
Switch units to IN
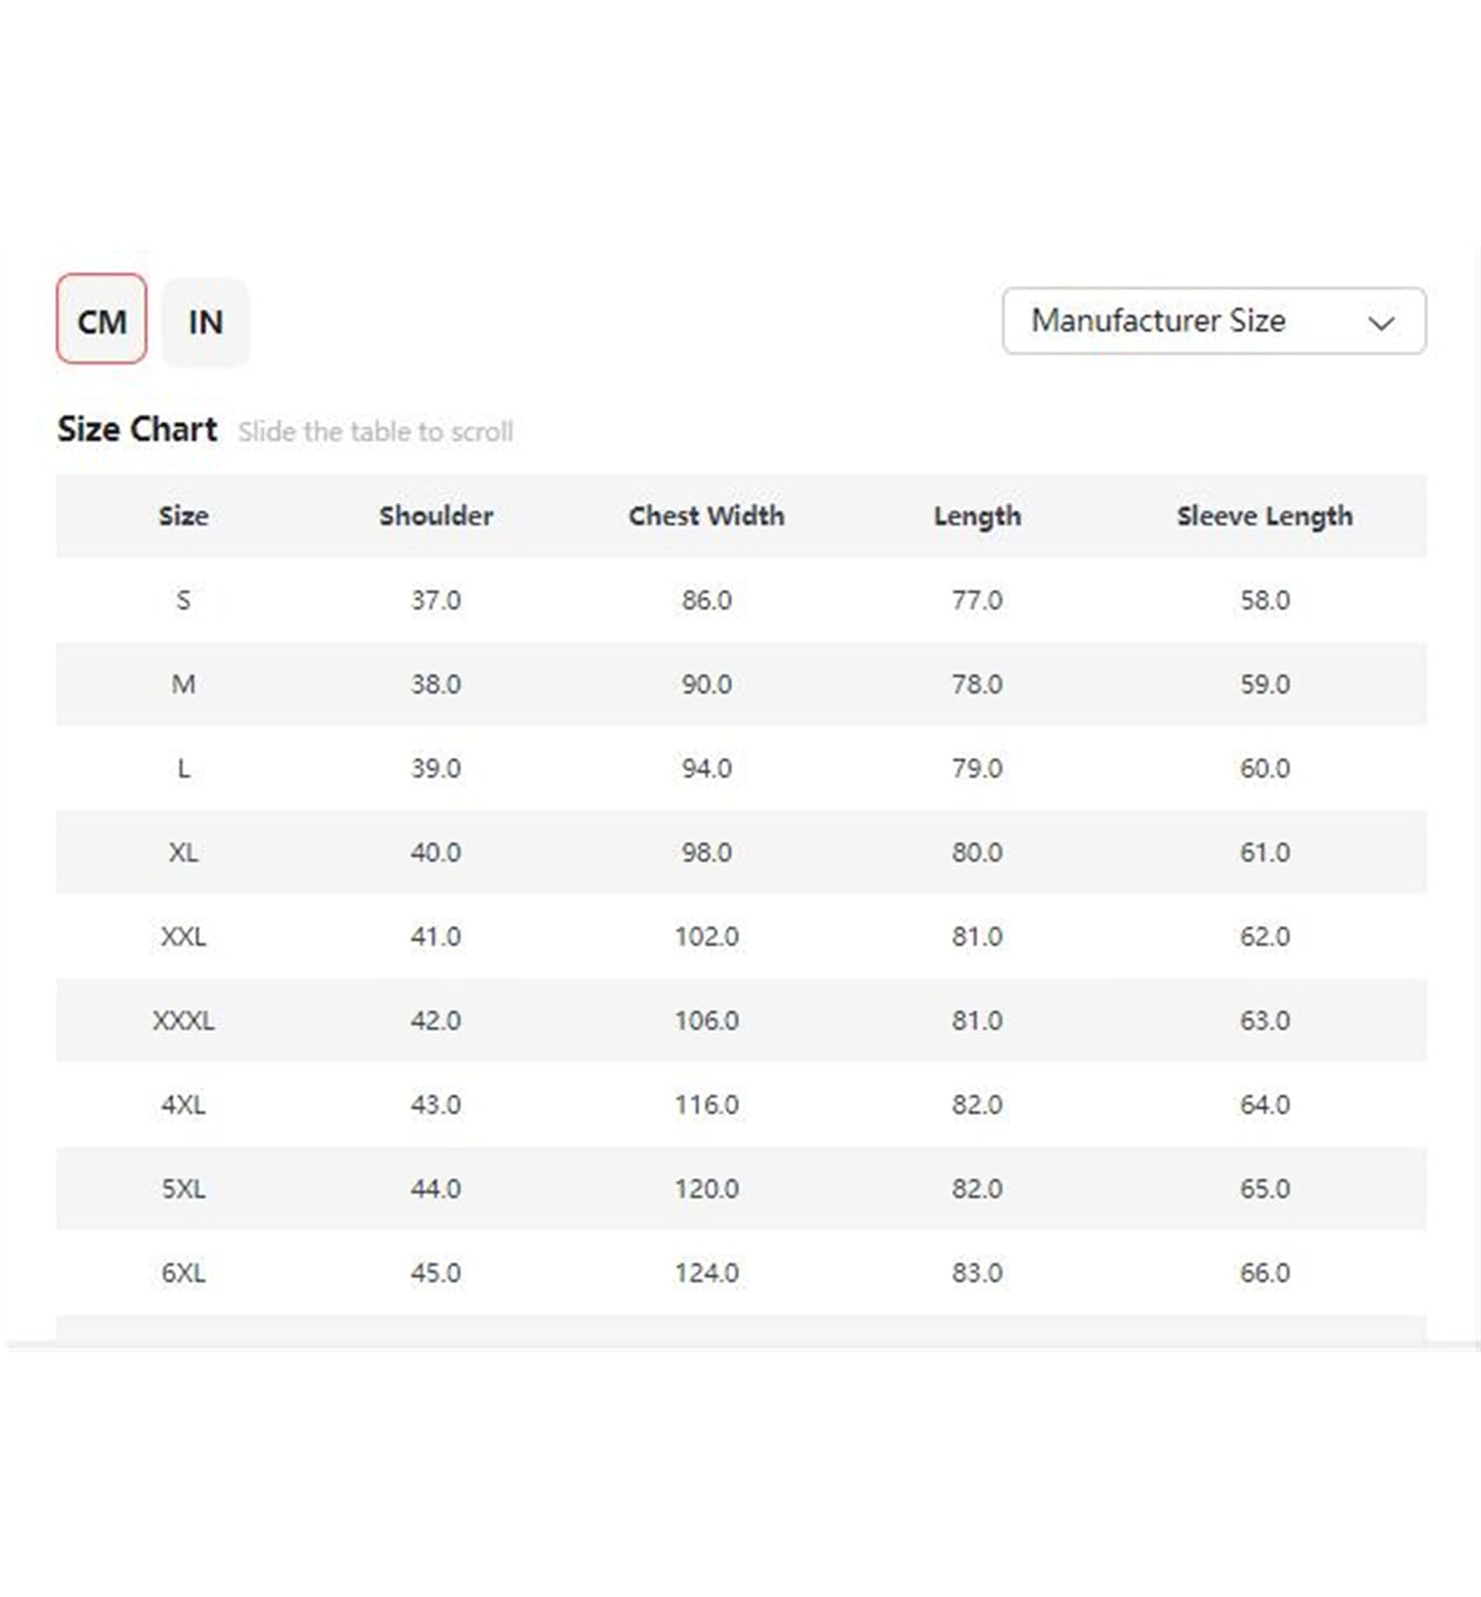(x=205, y=321)
